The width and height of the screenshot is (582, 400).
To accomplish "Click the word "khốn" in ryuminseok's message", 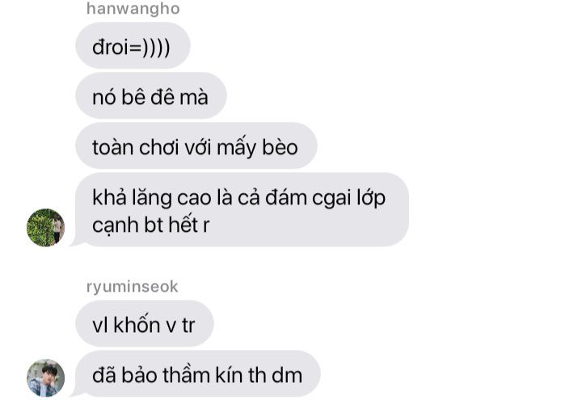I will 137,324.
